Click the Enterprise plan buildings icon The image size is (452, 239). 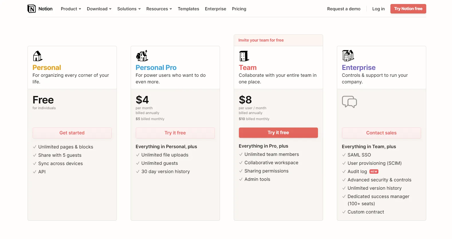click(348, 56)
